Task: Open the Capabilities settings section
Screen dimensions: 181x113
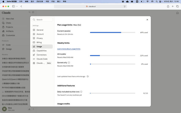Action: [42, 51]
